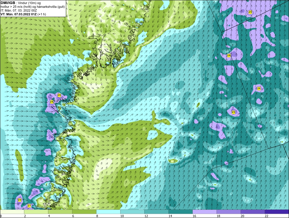Select the olive green 6–8 m/s legend swatch
The image size is (289, 218).
pos(84,212)
